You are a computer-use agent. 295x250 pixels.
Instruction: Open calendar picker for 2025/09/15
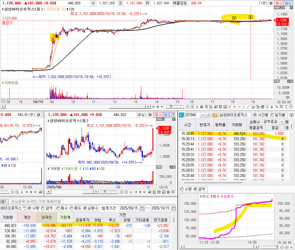143,208
